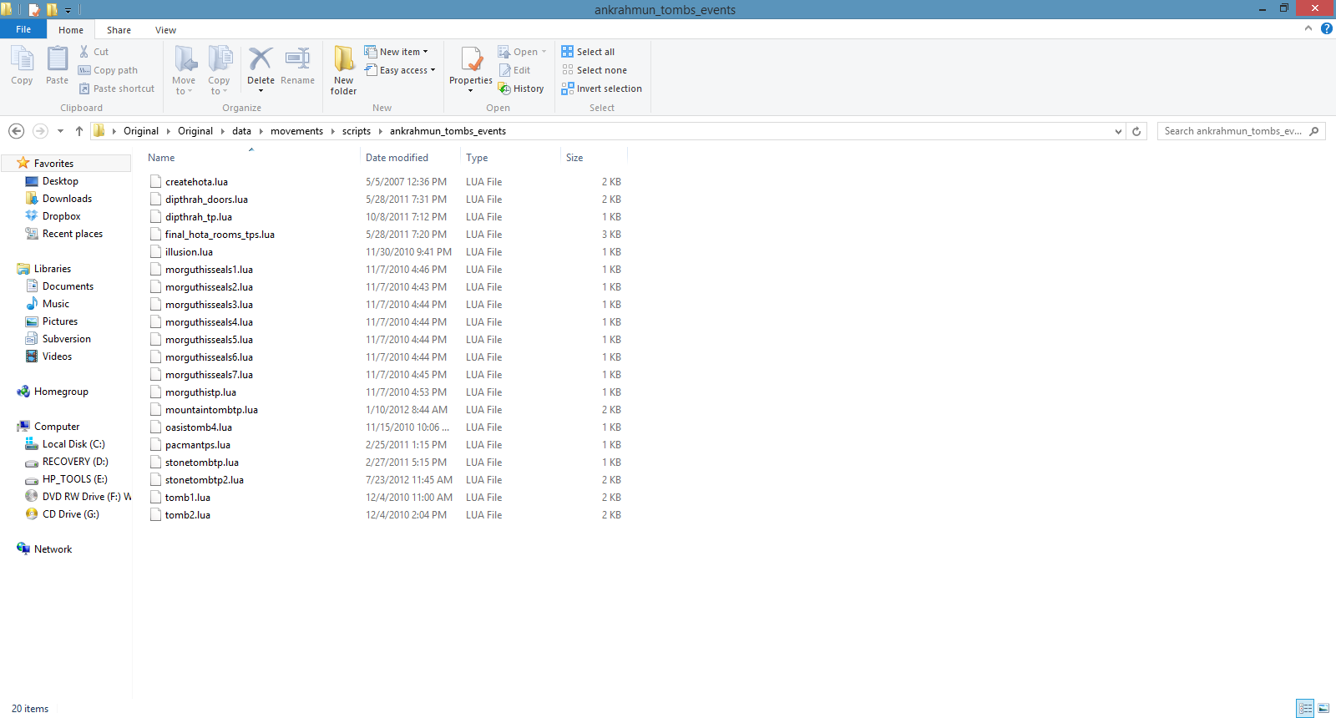The height and width of the screenshot is (718, 1336).
Task: Minimize the ribbon with the chevron
Action: (x=1308, y=28)
